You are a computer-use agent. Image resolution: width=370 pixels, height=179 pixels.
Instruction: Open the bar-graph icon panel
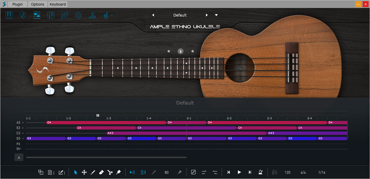coord(92,15)
